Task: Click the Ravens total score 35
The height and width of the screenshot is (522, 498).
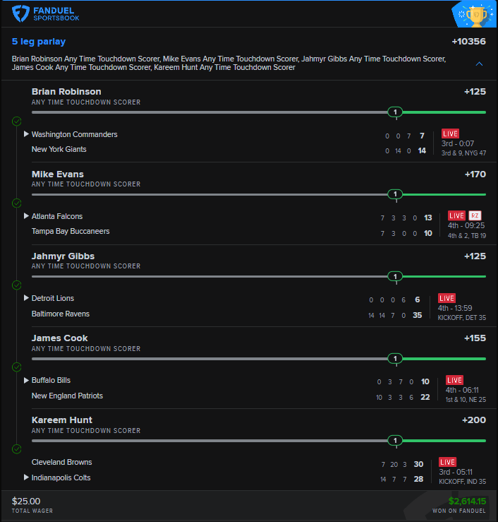Action: (417, 315)
